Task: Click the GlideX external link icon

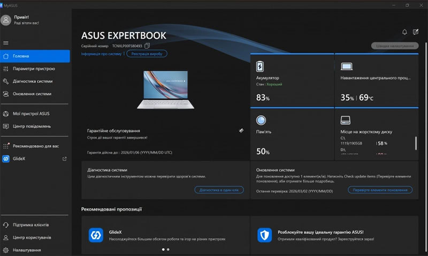Action: pos(64,159)
